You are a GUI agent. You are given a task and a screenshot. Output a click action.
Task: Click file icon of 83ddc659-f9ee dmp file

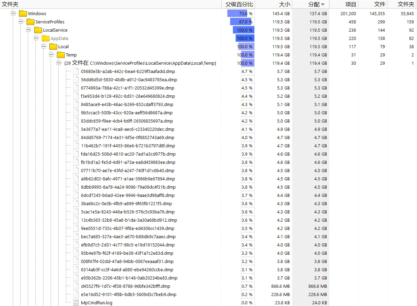coord(76,121)
